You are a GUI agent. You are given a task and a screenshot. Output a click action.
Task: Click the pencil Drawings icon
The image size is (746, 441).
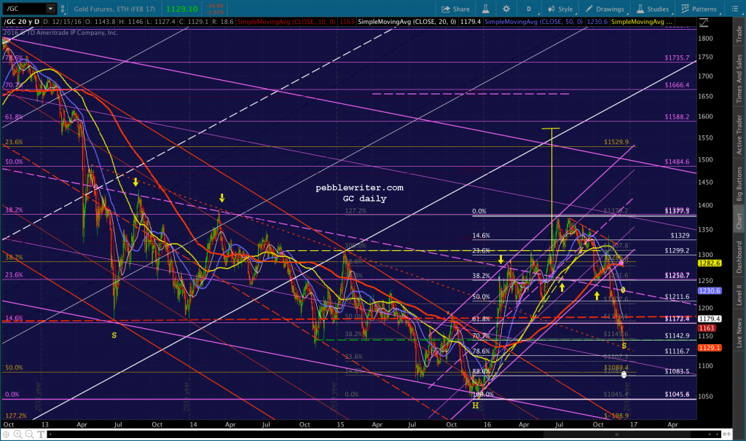click(x=589, y=9)
